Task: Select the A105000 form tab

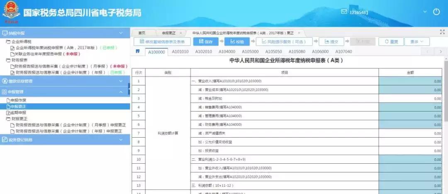Action: tap(250, 52)
